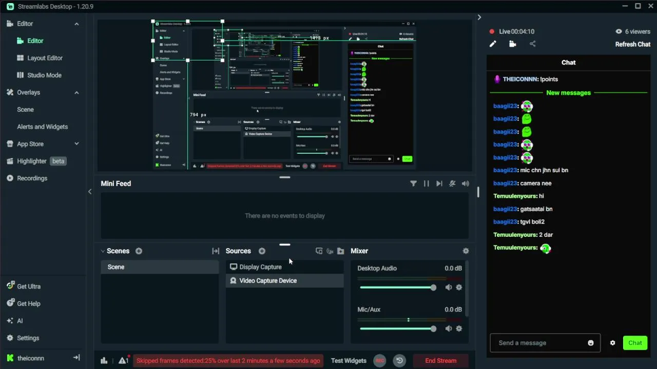Add a source folder in Sources panel

(340, 251)
